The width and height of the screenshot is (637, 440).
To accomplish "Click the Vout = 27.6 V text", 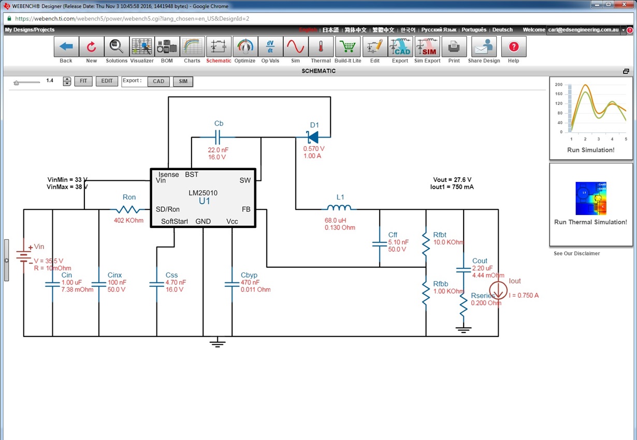I will [452, 180].
